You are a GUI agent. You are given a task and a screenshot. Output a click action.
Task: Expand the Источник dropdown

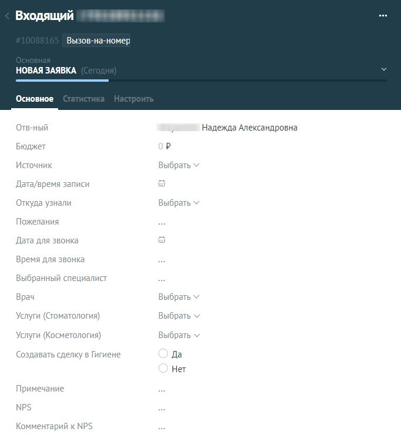click(x=178, y=165)
